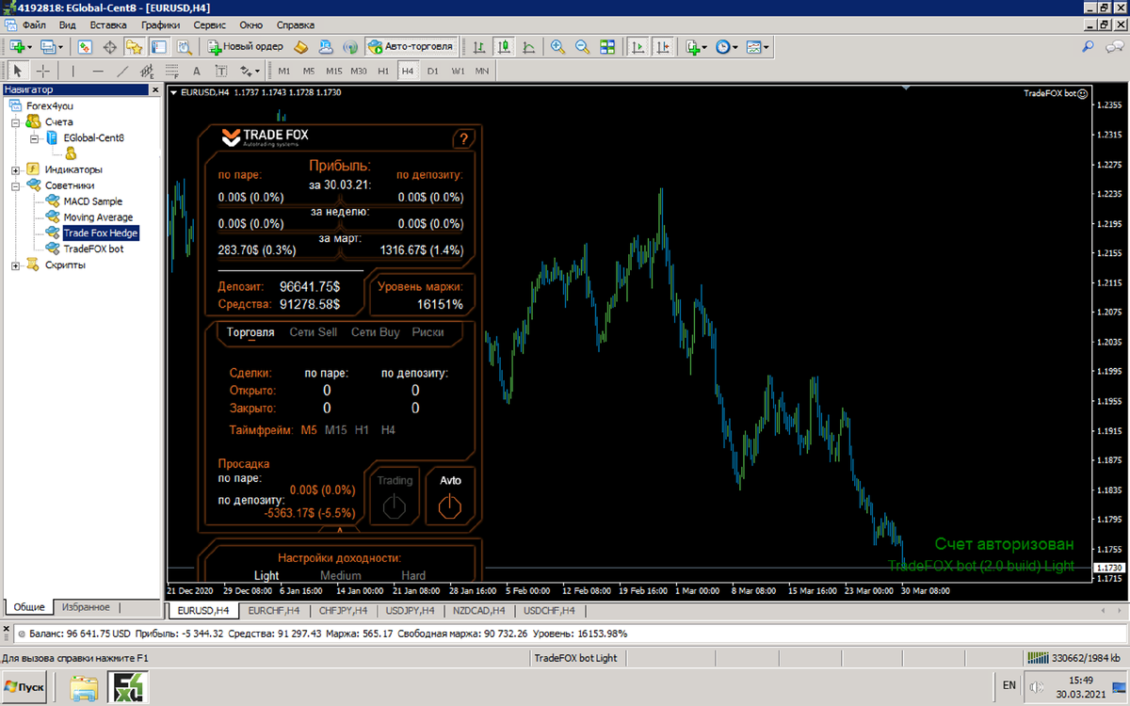The image size is (1130, 706).
Task: Collapse the EGlobal-Cent8 account node
Action: [34, 137]
